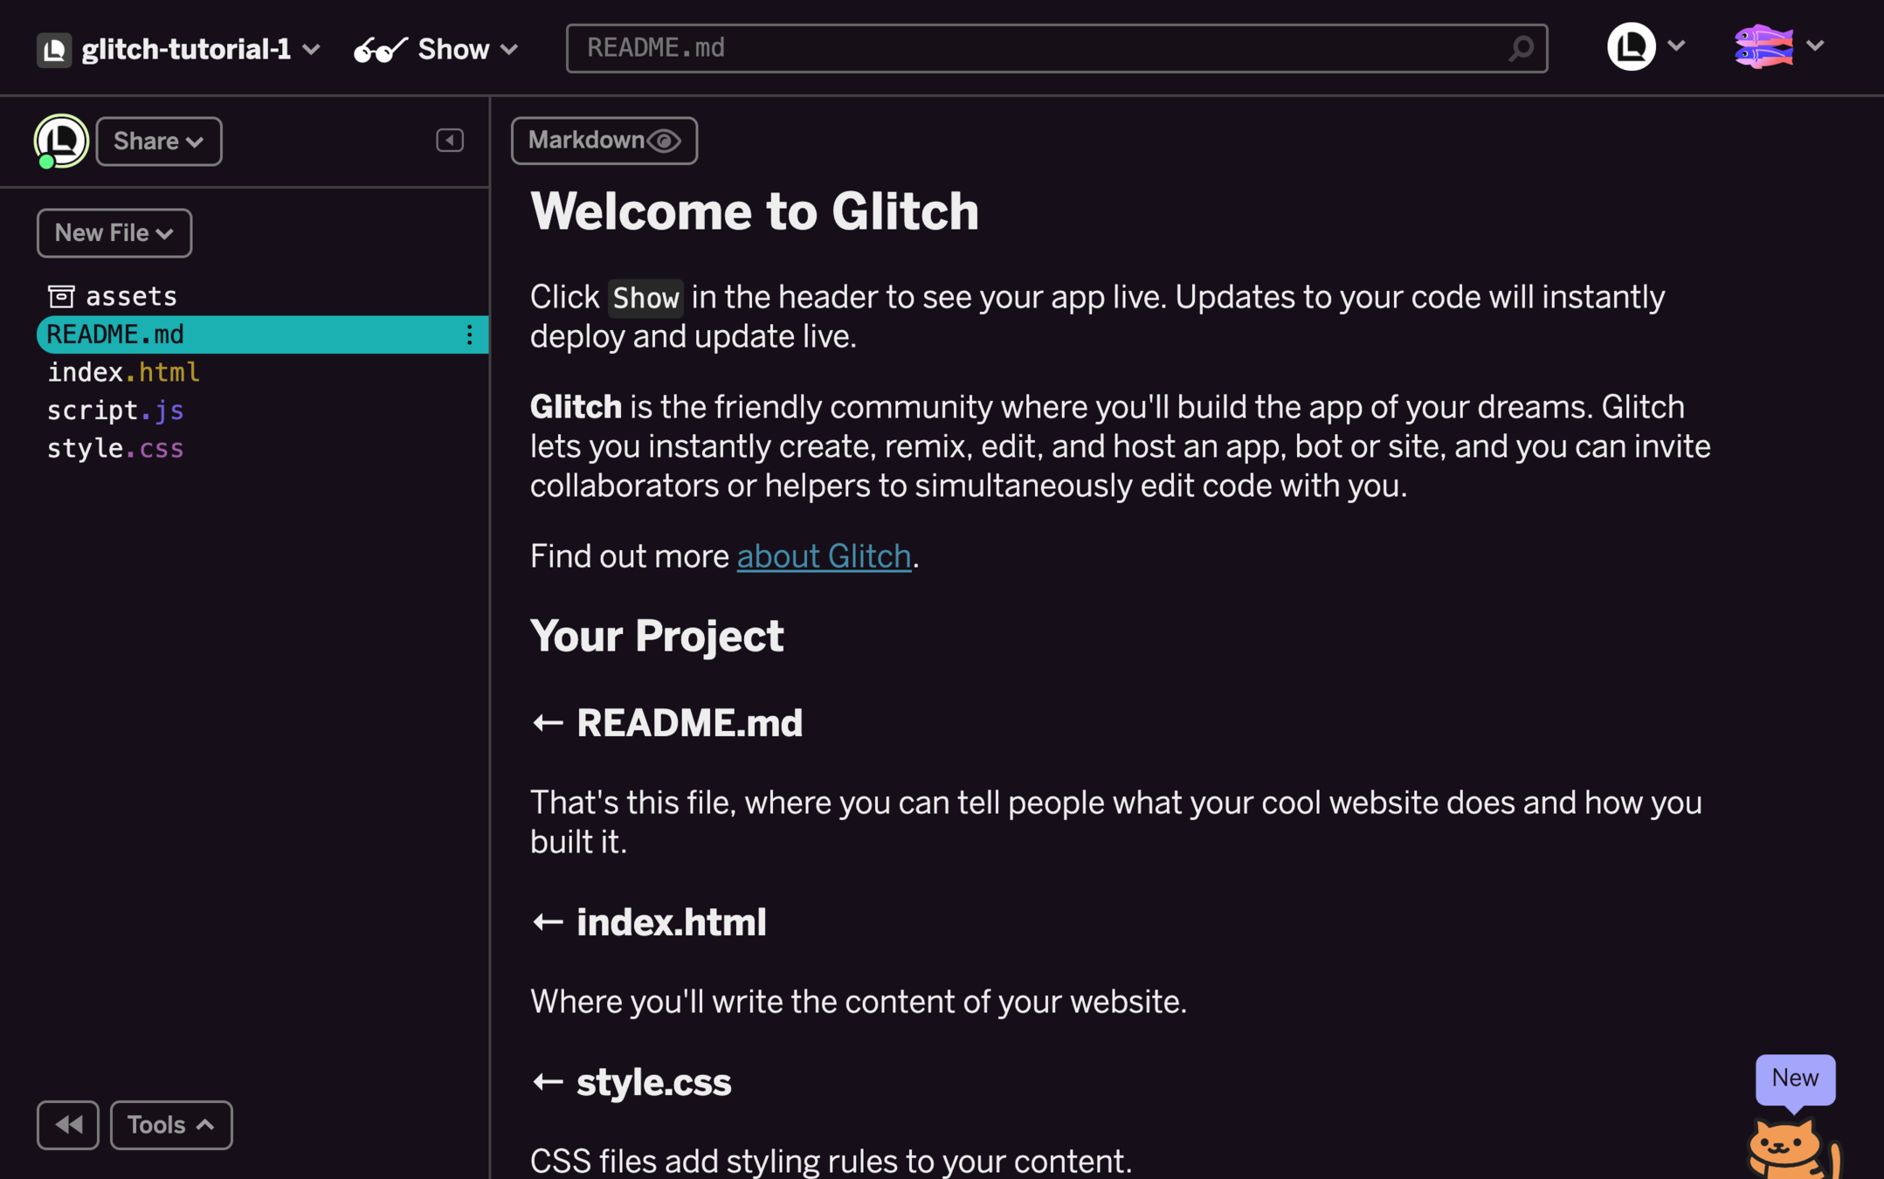The image size is (1884, 1179).
Task: Follow the about Glitch link
Action: click(823, 555)
